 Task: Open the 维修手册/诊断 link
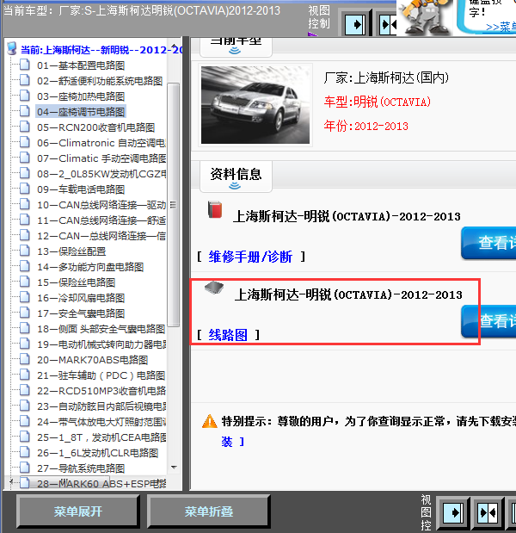click(250, 257)
